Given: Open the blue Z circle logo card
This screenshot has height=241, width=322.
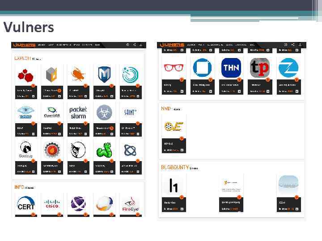Looking at the screenshot, I should (x=288, y=75).
